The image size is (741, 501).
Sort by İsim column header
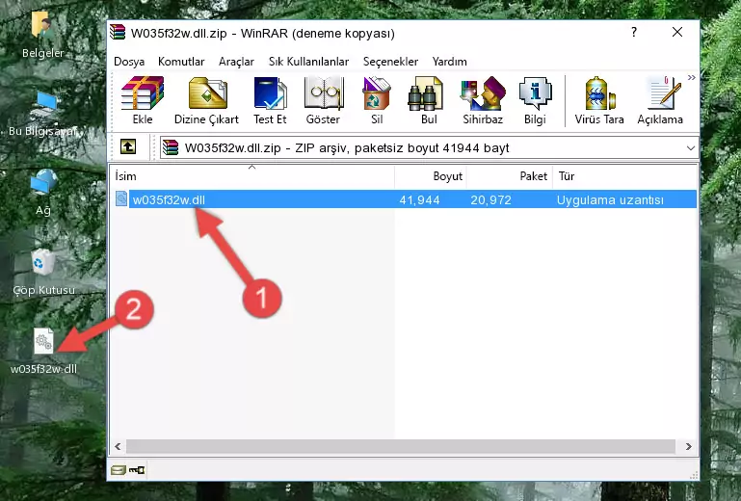tap(252, 175)
